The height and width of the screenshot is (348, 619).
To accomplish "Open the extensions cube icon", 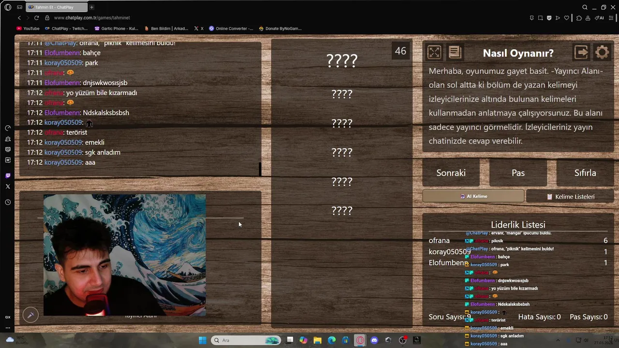I will click(x=579, y=18).
